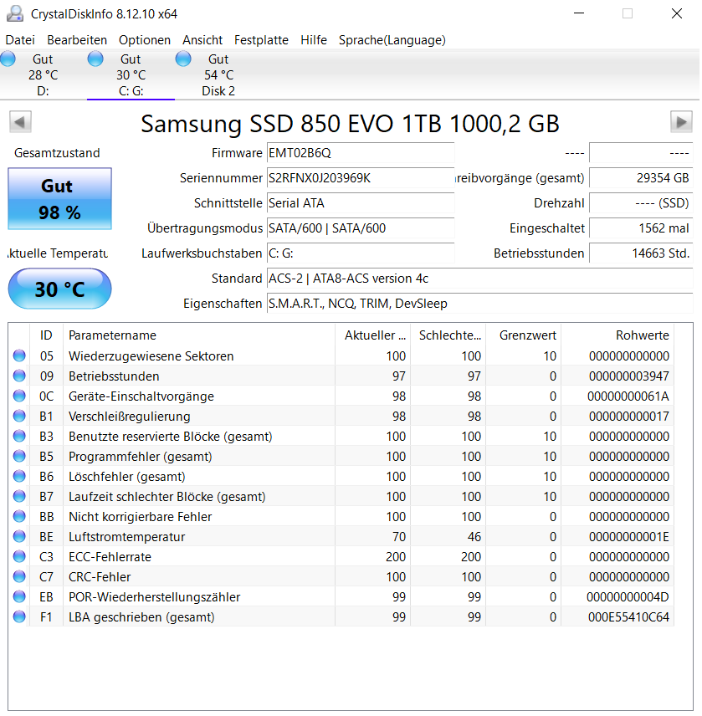Select the Verschleißregulierung parameter name
Image resolution: width=702 pixels, height=716 pixels.
(129, 416)
